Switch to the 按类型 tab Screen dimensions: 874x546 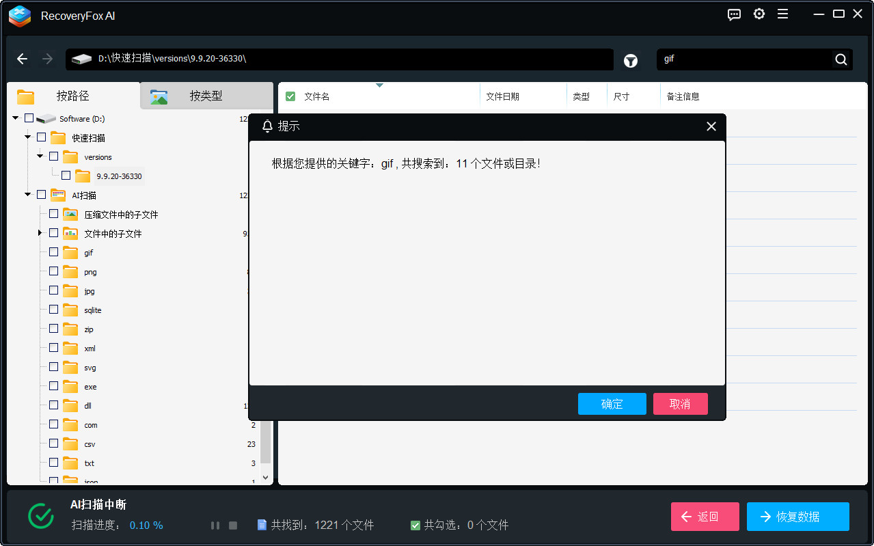click(205, 96)
